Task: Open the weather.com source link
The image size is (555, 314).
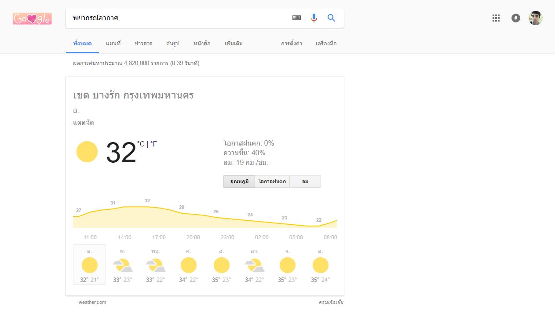Action: coord(92,302)
